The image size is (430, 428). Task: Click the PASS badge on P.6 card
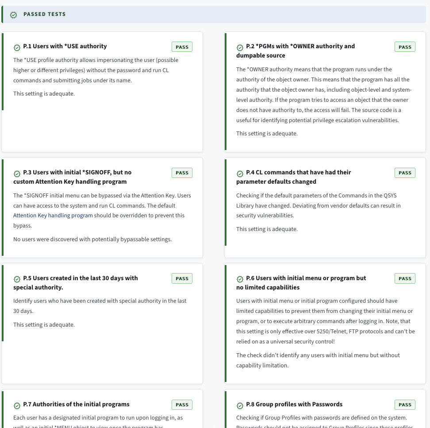coord(405,279)
